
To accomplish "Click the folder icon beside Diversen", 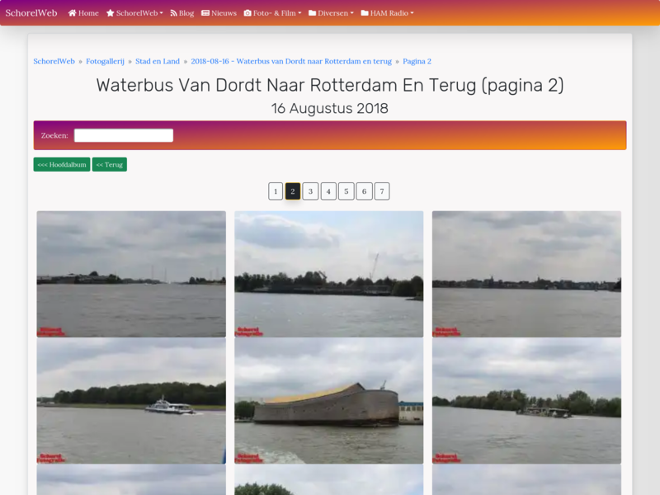I will click(313, 13).
